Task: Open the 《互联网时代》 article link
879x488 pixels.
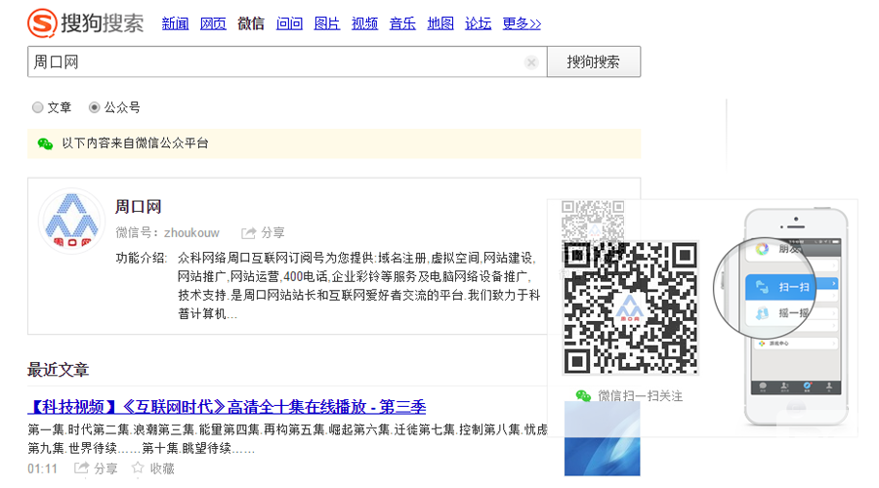Action: coord(227,406)
